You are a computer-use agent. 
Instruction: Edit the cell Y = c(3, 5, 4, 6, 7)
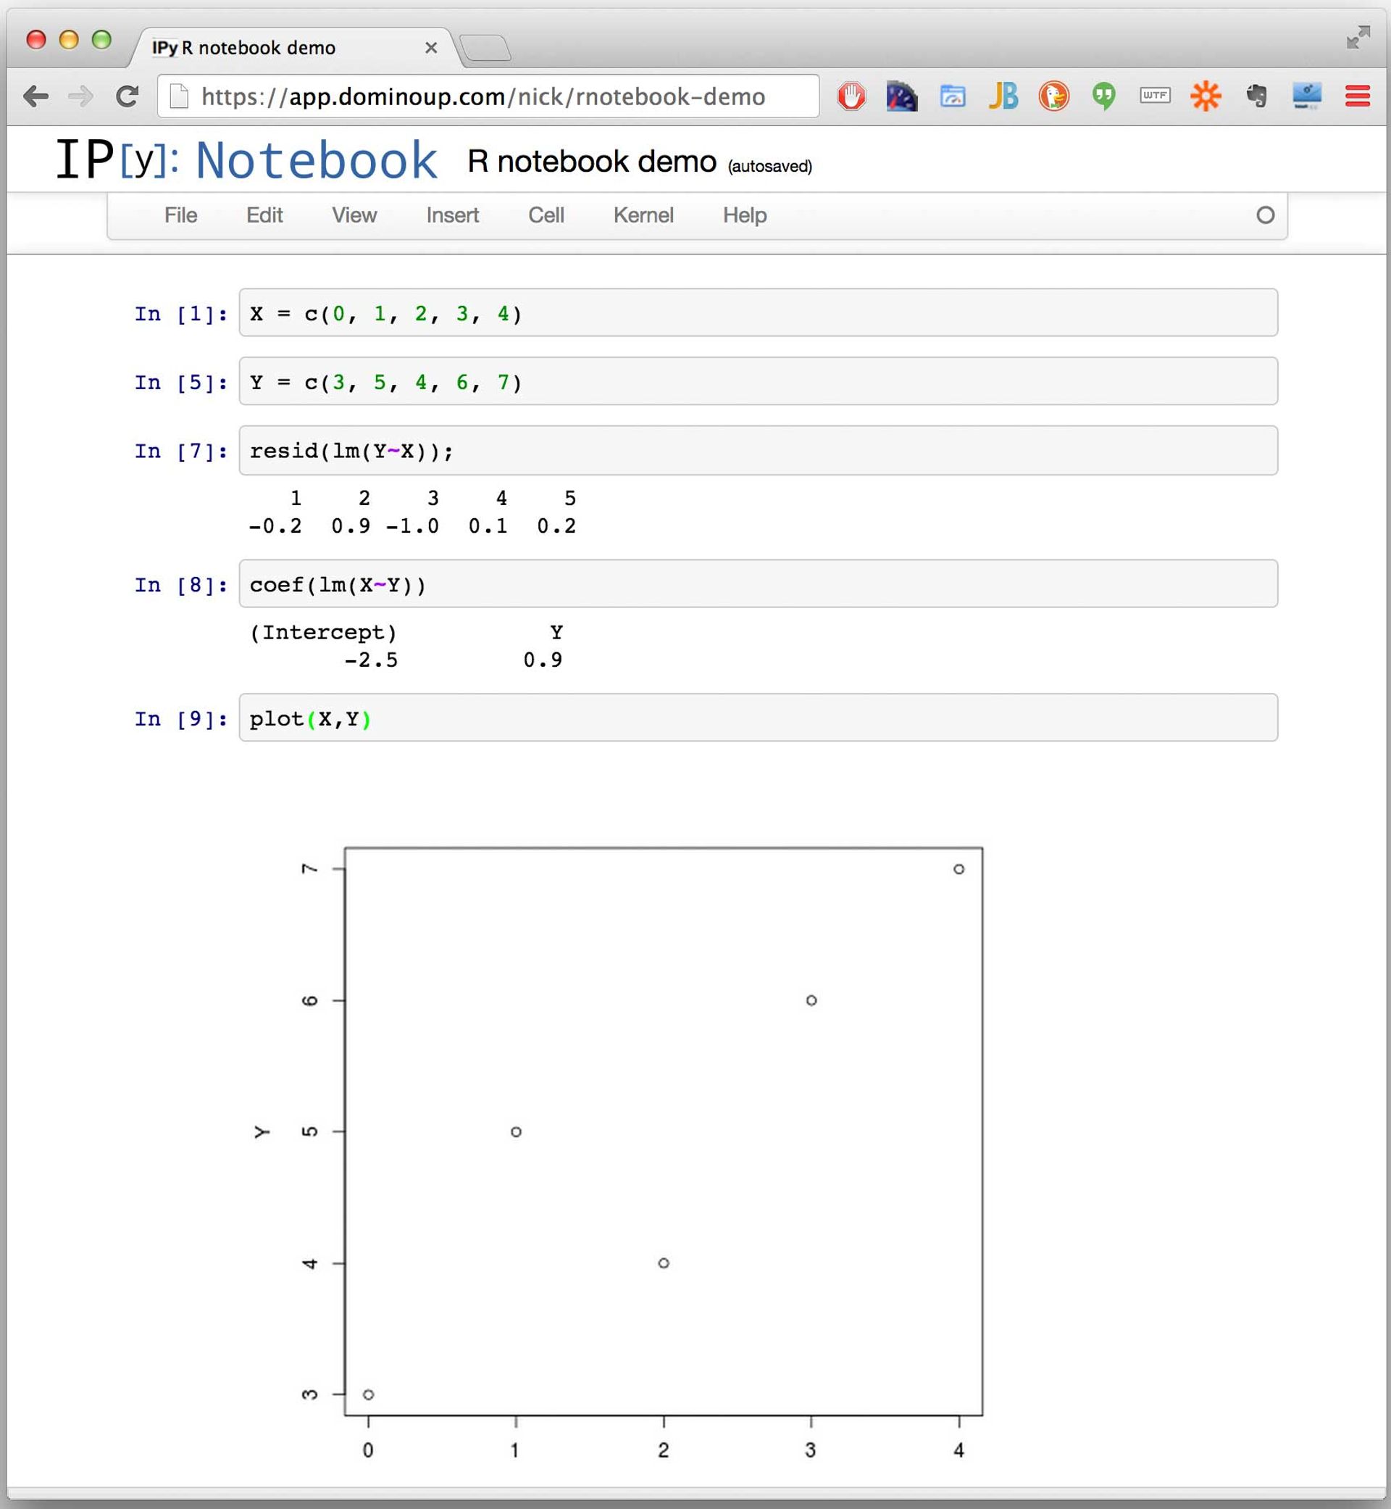pyautogui.click(x=758, y=381)
